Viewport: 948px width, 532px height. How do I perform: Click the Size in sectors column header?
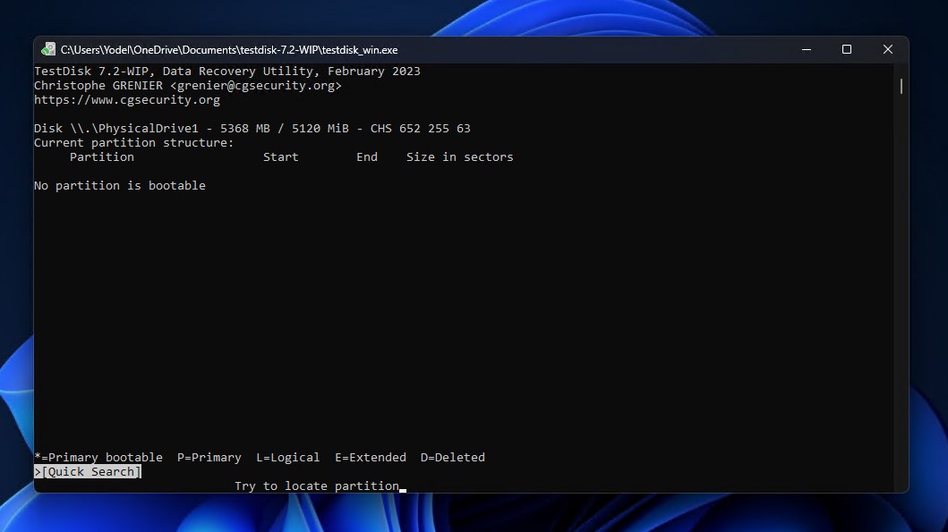[x=459, y=156]
